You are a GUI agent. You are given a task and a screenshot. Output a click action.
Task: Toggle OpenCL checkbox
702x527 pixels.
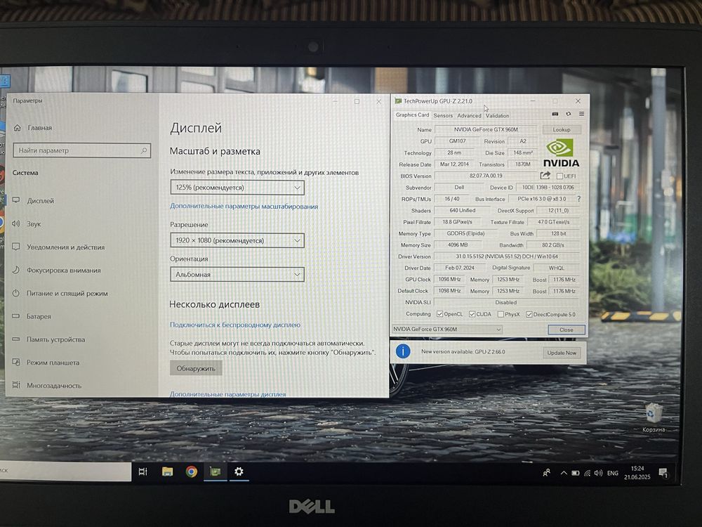pyautogui.click(x=439, y=314)
